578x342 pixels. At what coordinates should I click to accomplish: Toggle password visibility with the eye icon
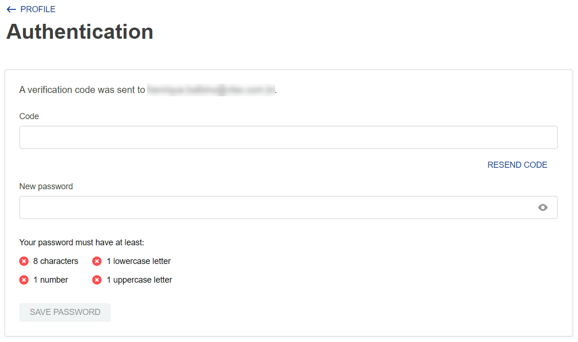tap(543, 207)
